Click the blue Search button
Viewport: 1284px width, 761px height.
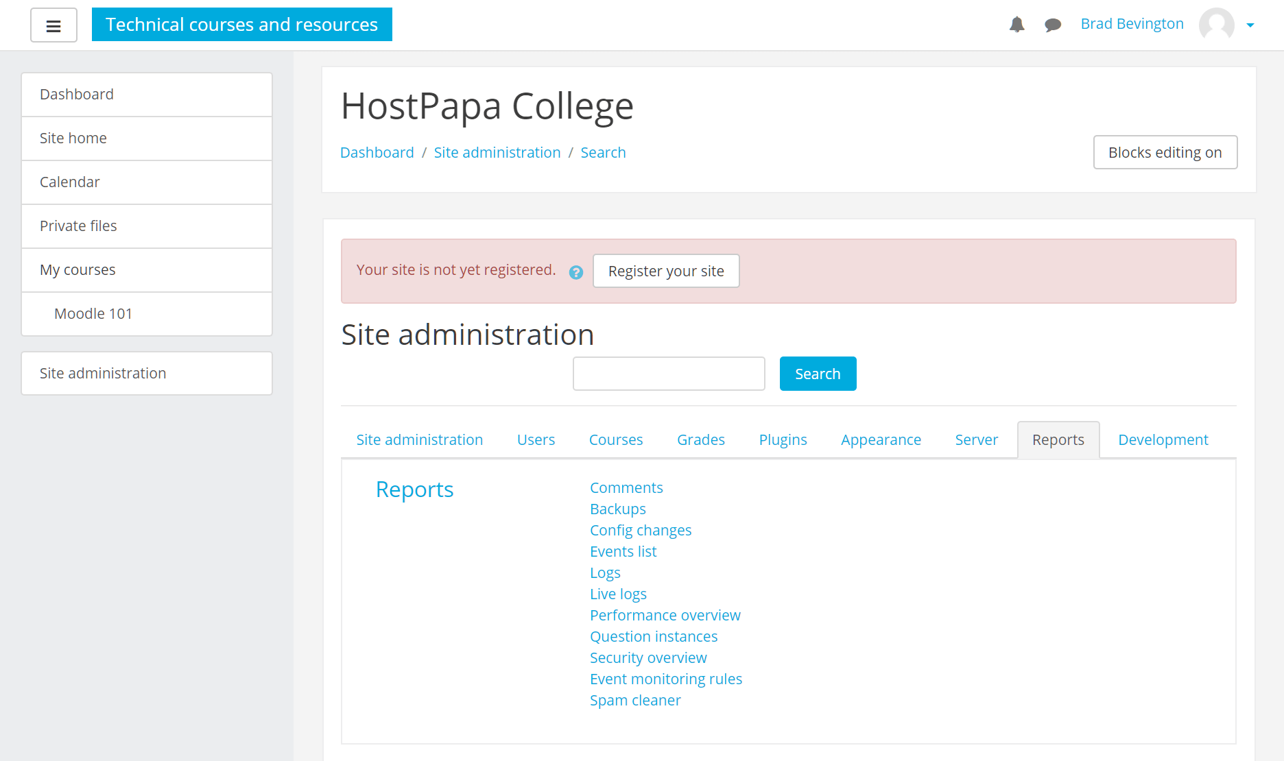coord(818,374)
